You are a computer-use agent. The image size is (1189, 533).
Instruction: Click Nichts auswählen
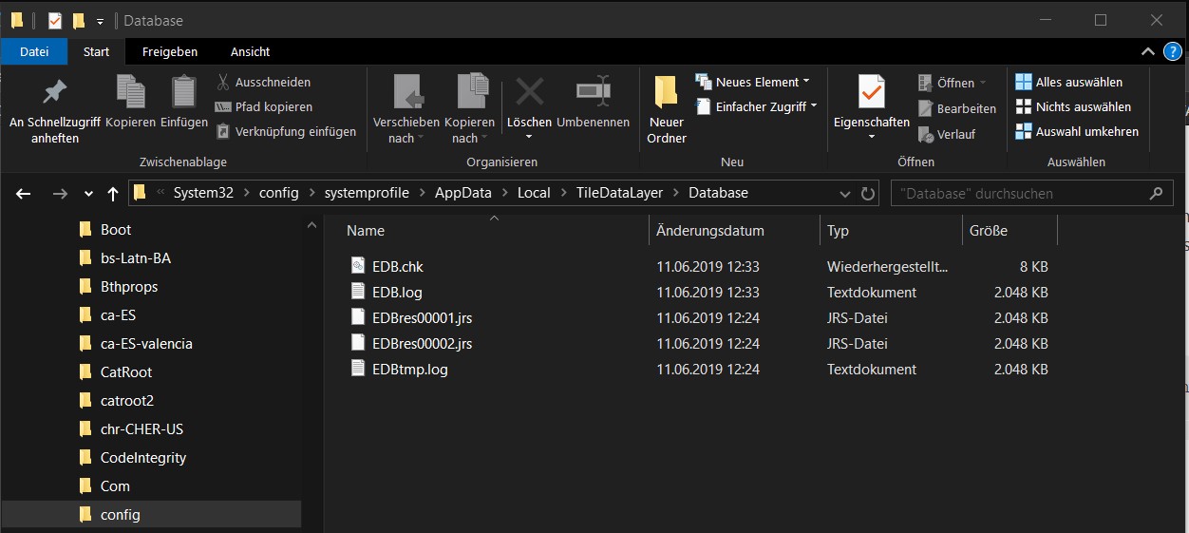[x=1073, y=107]
